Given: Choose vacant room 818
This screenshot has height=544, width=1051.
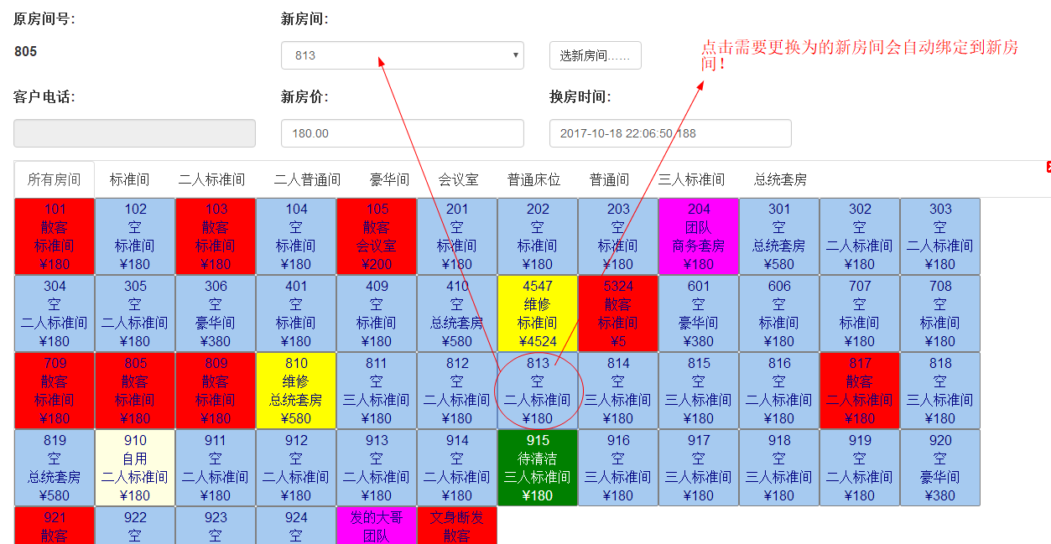Looking at the screenshot, I should point(940,391).
